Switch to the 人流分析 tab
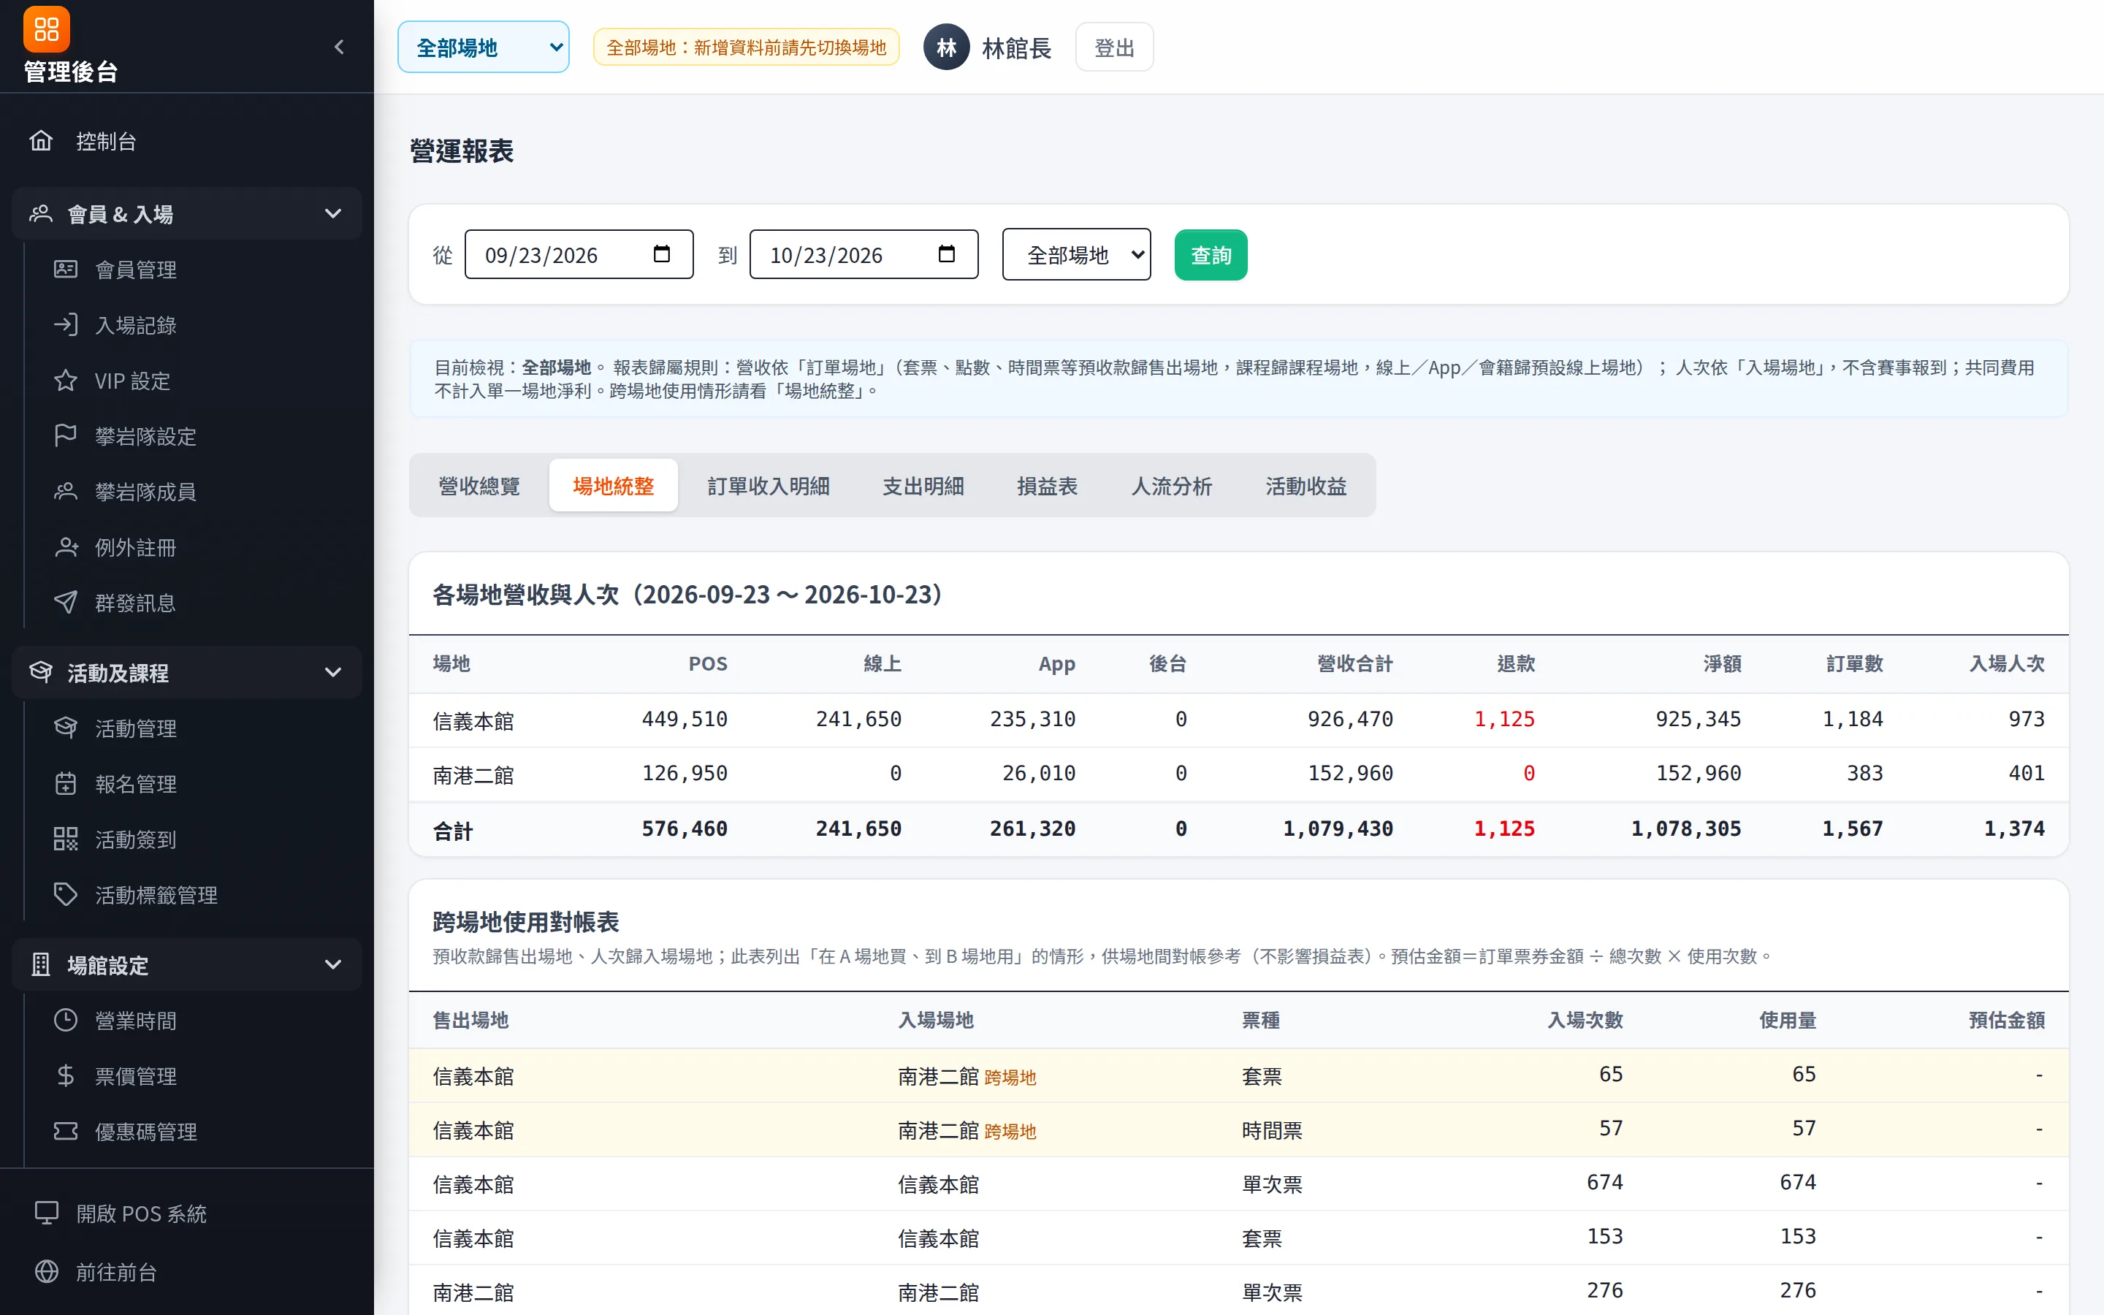 pos(1171,485)
